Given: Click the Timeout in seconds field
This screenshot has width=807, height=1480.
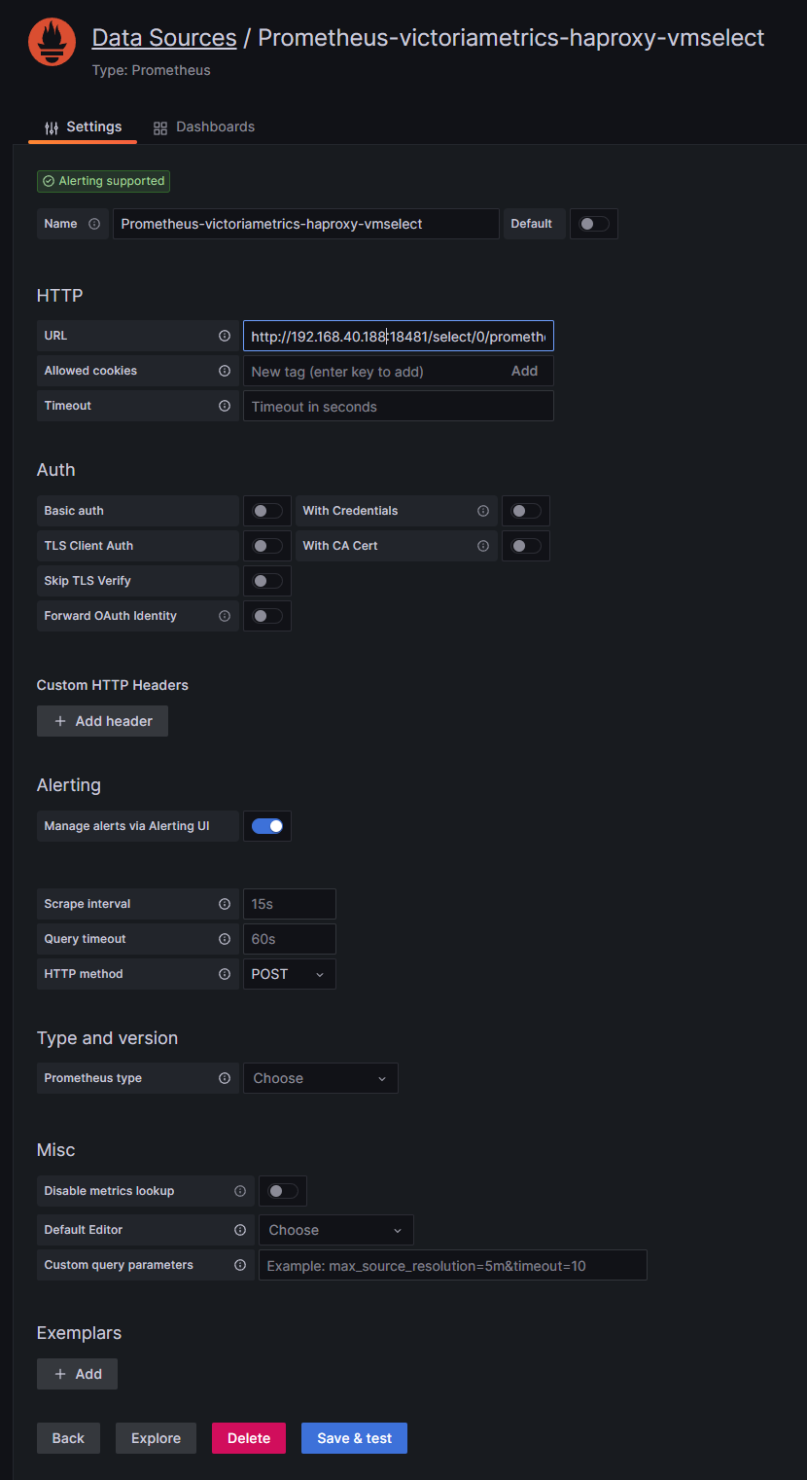Looking at the screenshot, I should coord(398,407).
